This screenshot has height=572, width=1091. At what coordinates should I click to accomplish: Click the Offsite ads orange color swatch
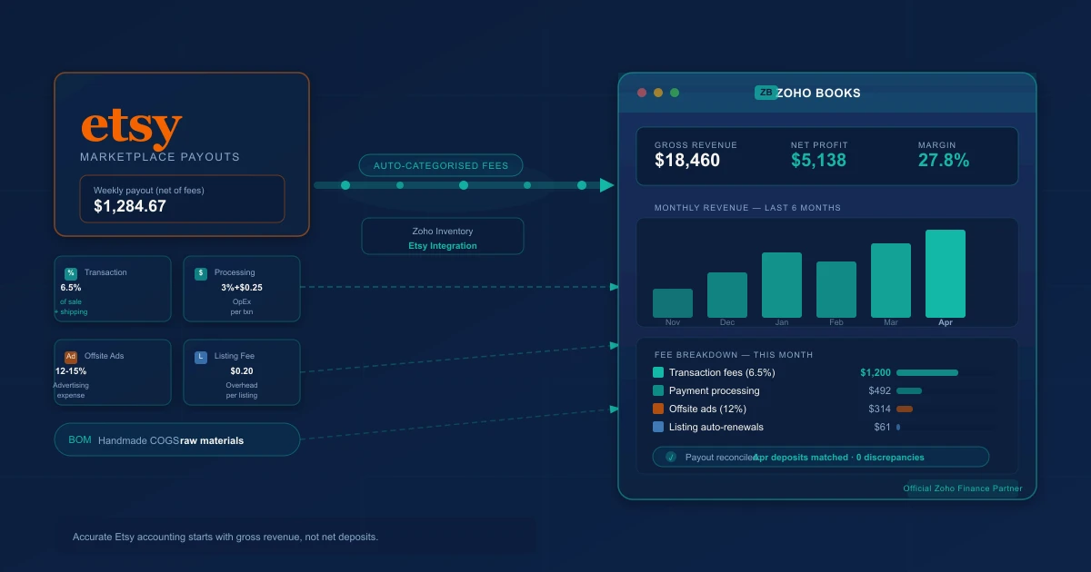click(x=658, y=409)
